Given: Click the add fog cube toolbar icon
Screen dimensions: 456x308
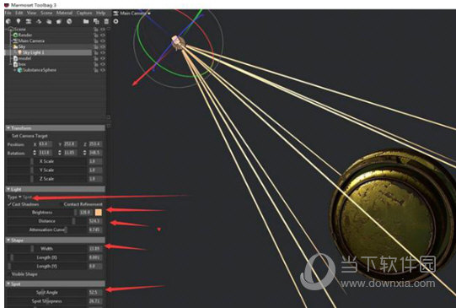Looking at the screenshot, I should click(x=59, y=21).
